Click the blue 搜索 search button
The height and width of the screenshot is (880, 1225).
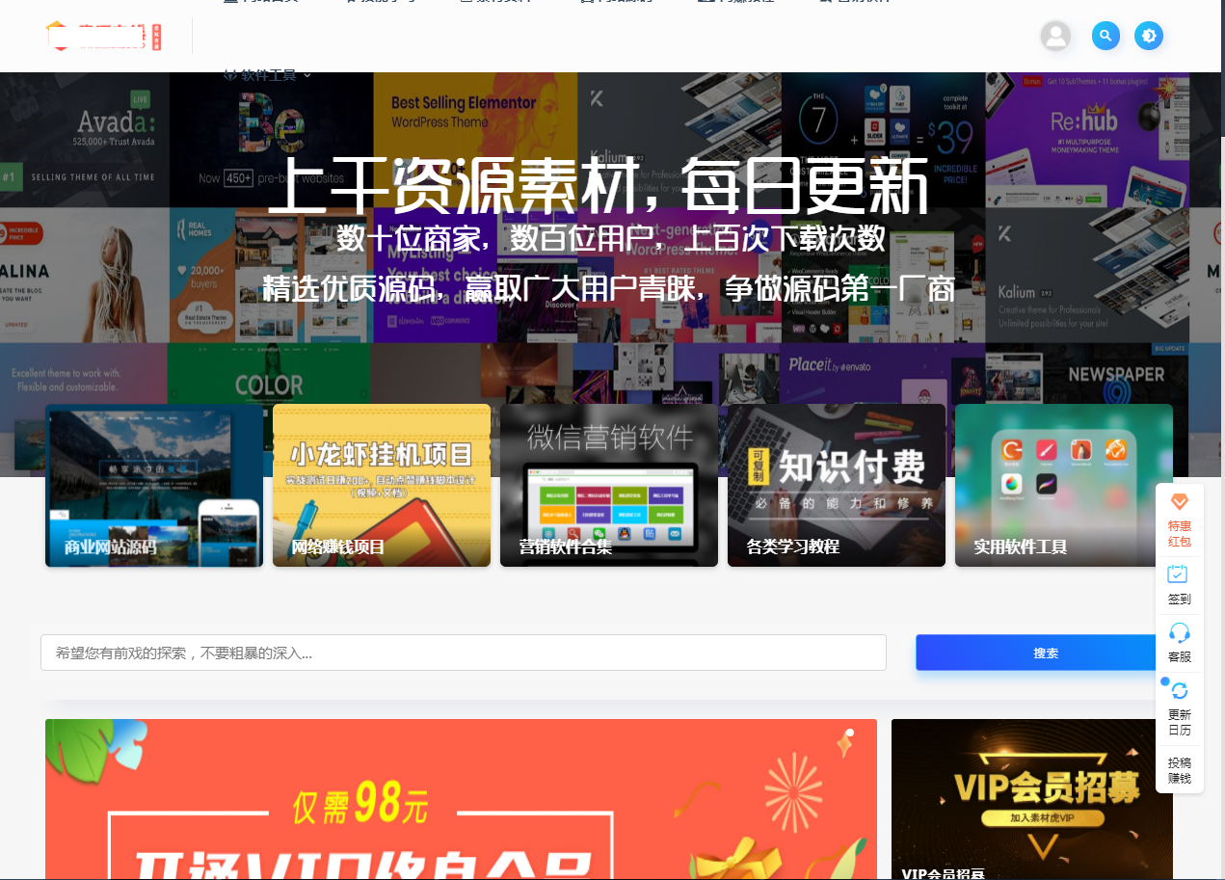pos(1044,653)
